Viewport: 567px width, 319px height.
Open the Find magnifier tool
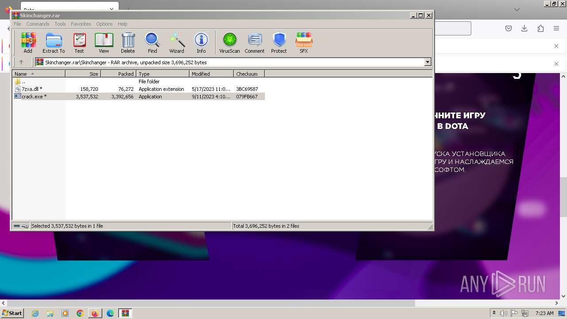[152, 43]
